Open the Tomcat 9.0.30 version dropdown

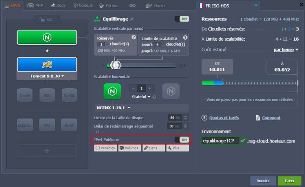click(x=47, y=76)
